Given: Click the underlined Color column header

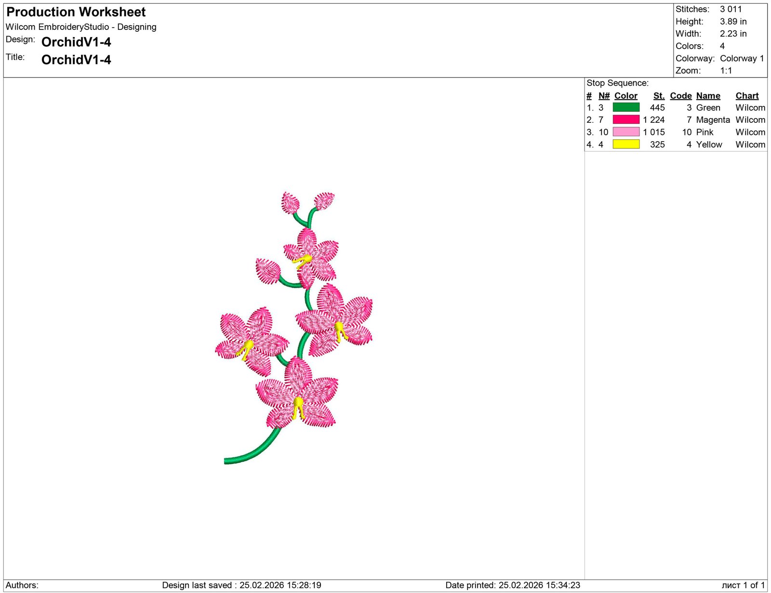Looking at the screenshot, I should [x=625, y=96].
